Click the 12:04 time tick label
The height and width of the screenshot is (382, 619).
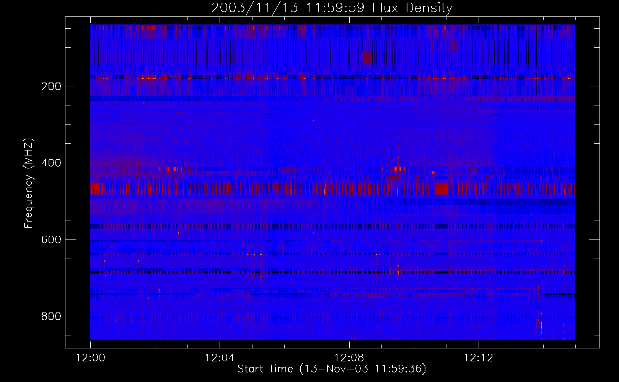pyautogui.click(x=220, y=358)
